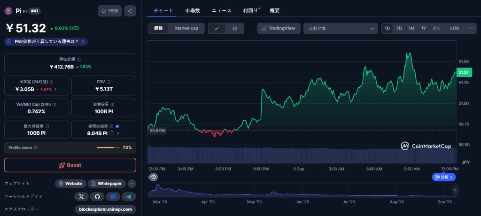Open the X (Twitter) social icon

pyautogui.click(x=81, y=196)
